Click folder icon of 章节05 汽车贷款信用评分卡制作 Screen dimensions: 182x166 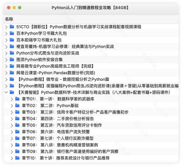(x=17, y=125)
